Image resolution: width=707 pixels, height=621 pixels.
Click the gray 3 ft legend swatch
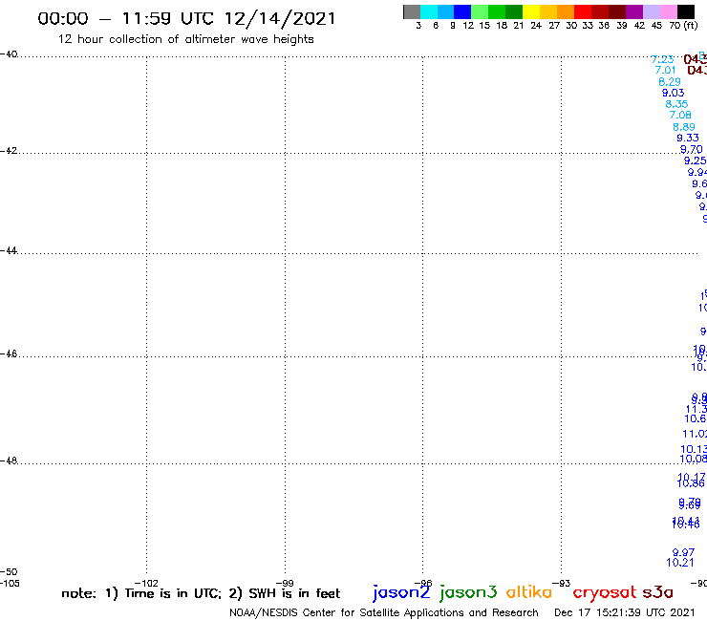tap(412, 11)
